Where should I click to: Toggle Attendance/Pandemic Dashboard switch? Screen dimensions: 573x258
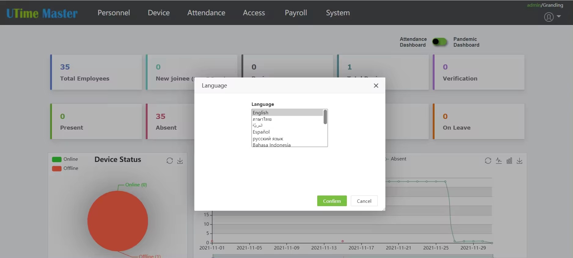(x=440, y=42)
